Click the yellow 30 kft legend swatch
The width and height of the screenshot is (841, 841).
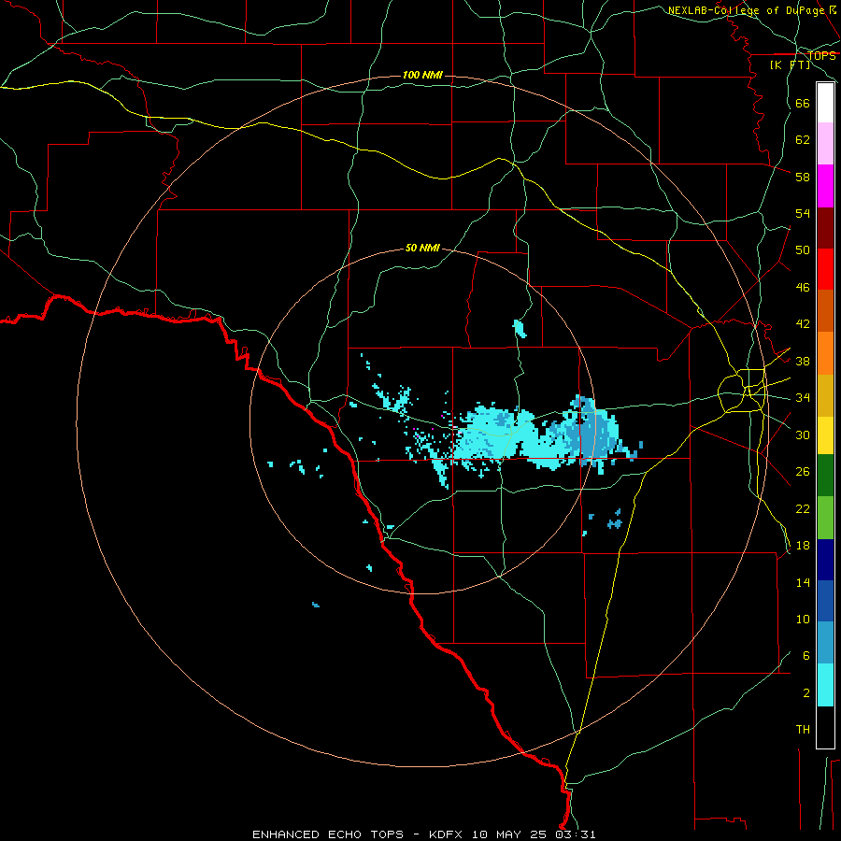click(x=825, y=435)
